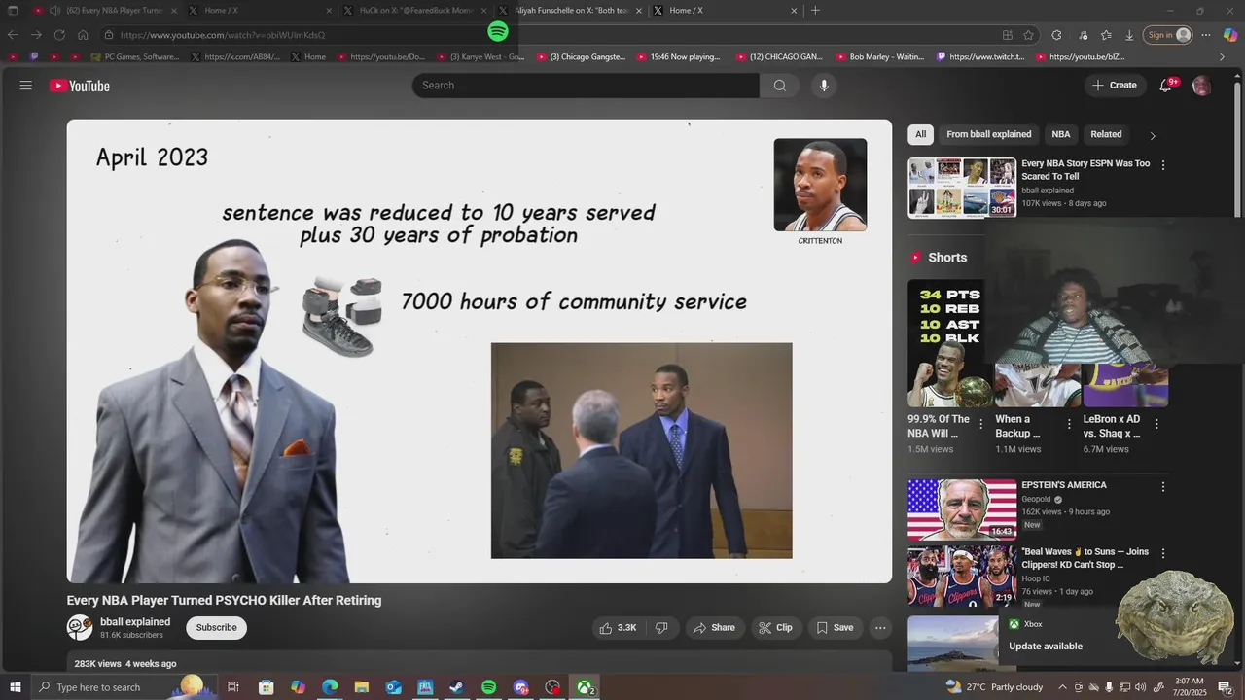
Task: Select the Related filter chip
Action: (1106, 134)
